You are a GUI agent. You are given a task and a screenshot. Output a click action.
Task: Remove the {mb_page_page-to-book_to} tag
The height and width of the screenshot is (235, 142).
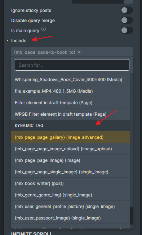click(x=79, y=52)
